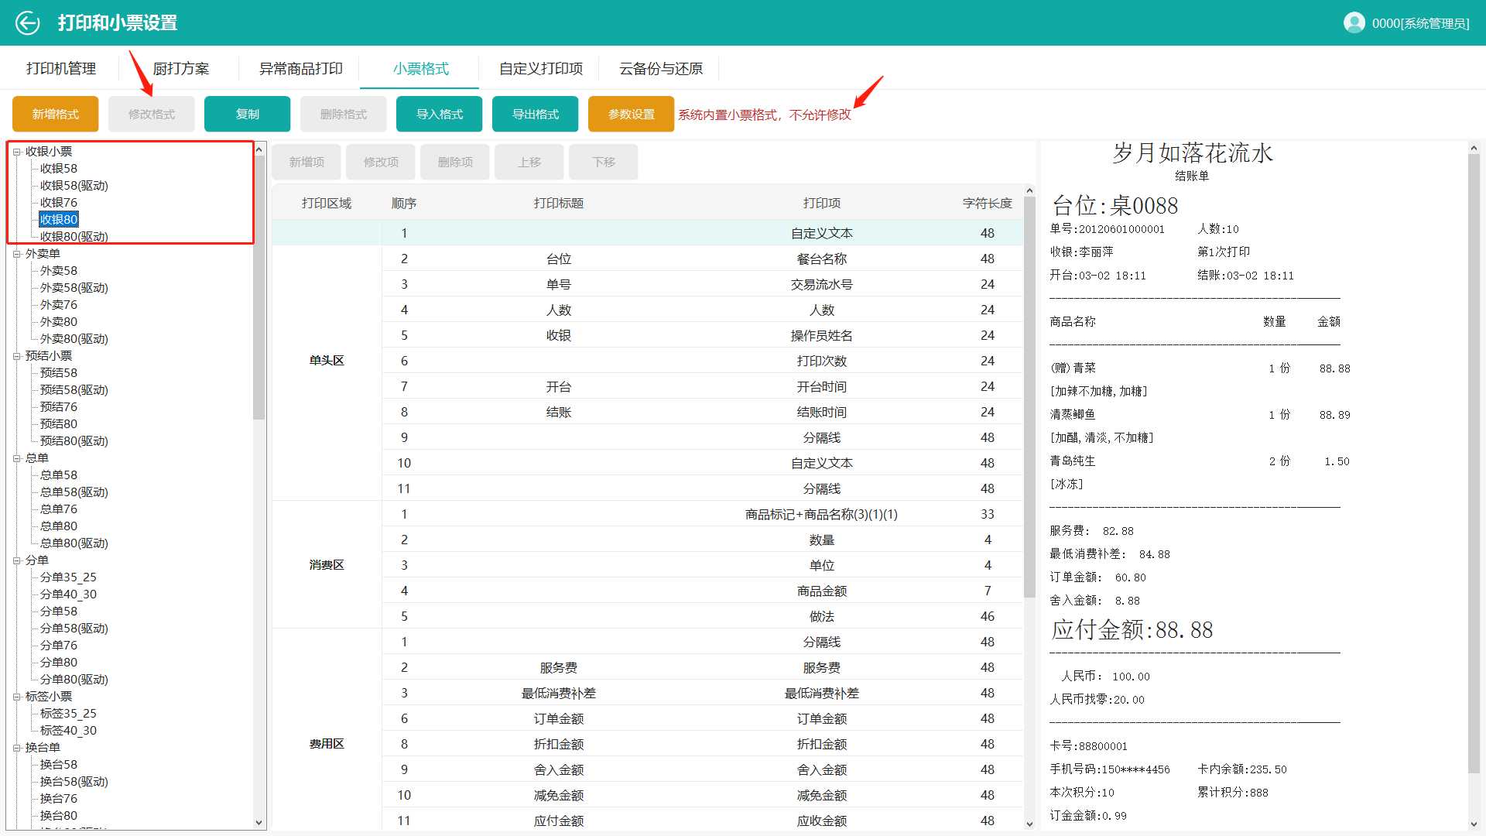This screenshot has width=1486, height=836.
Task: Select 外卖58 in the tree
Action: coord(59,271)
